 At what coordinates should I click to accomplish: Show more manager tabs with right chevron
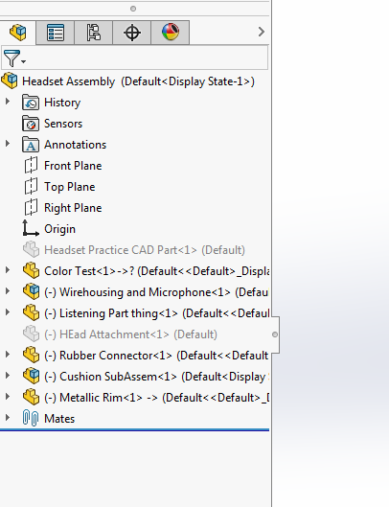(x=262, y=32)
